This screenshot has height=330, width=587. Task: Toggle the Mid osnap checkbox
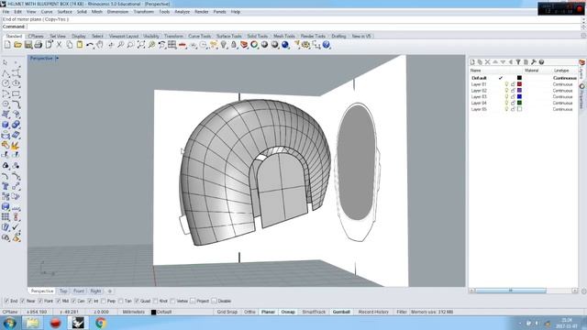pyautogui.click(x=58, y=301)
